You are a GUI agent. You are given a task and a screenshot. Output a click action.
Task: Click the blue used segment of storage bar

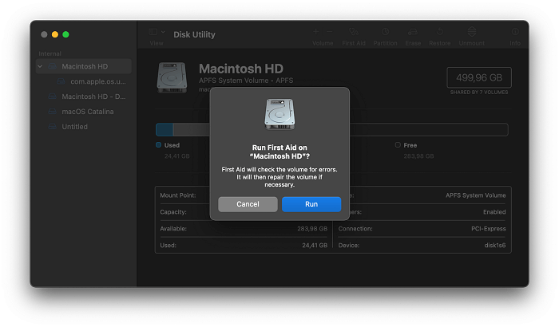pyautogui.click(x=165, y=129)
